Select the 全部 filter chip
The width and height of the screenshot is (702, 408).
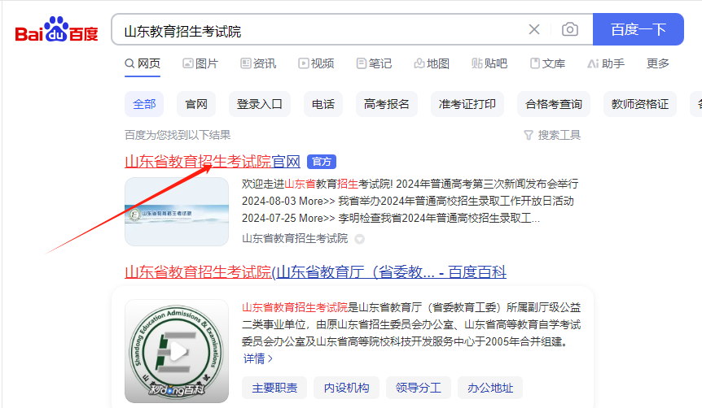pyautogui.click(x=144, y=104)
